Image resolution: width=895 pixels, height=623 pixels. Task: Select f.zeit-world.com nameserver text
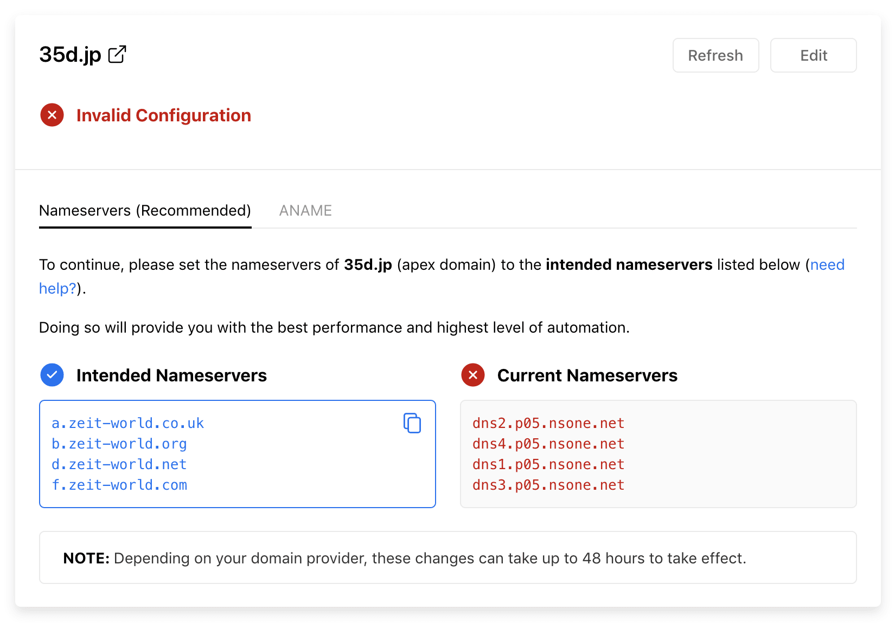click(119, 485)
